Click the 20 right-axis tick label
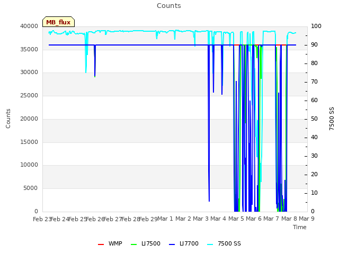Viewport: 339px width, 254px height. [314, 174]
